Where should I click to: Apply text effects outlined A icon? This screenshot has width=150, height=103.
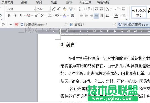pyautogui.click(x=50, y=16)
